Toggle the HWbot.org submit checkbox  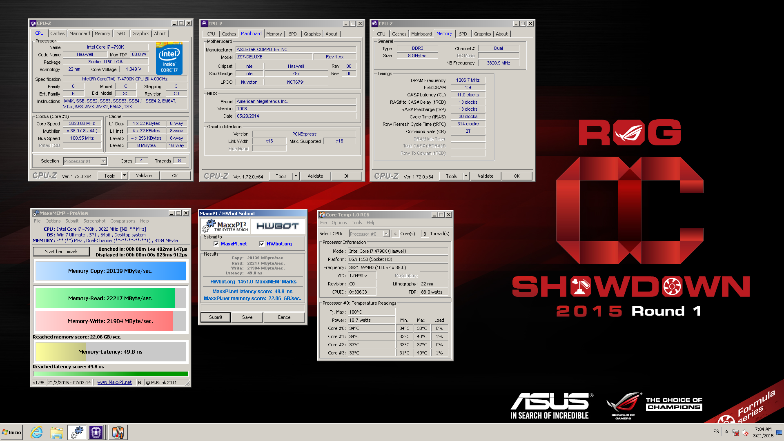(262, 244)
